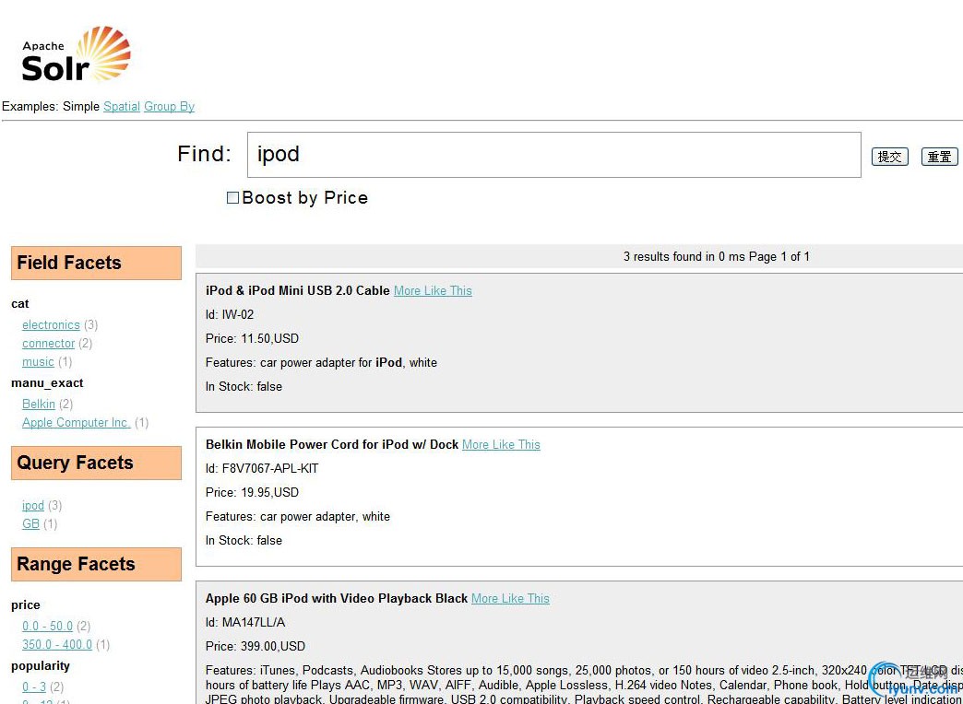Click the Query Facets heading

click(97, 463)
